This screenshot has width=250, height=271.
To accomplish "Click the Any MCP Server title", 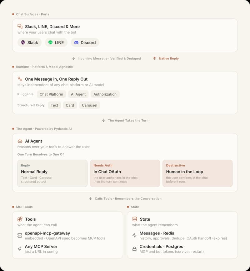I will (41, 246).
